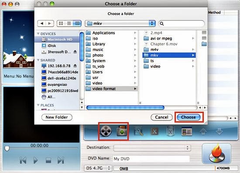
Task: Skip to next chapter in preview
Action: [61, 160]
